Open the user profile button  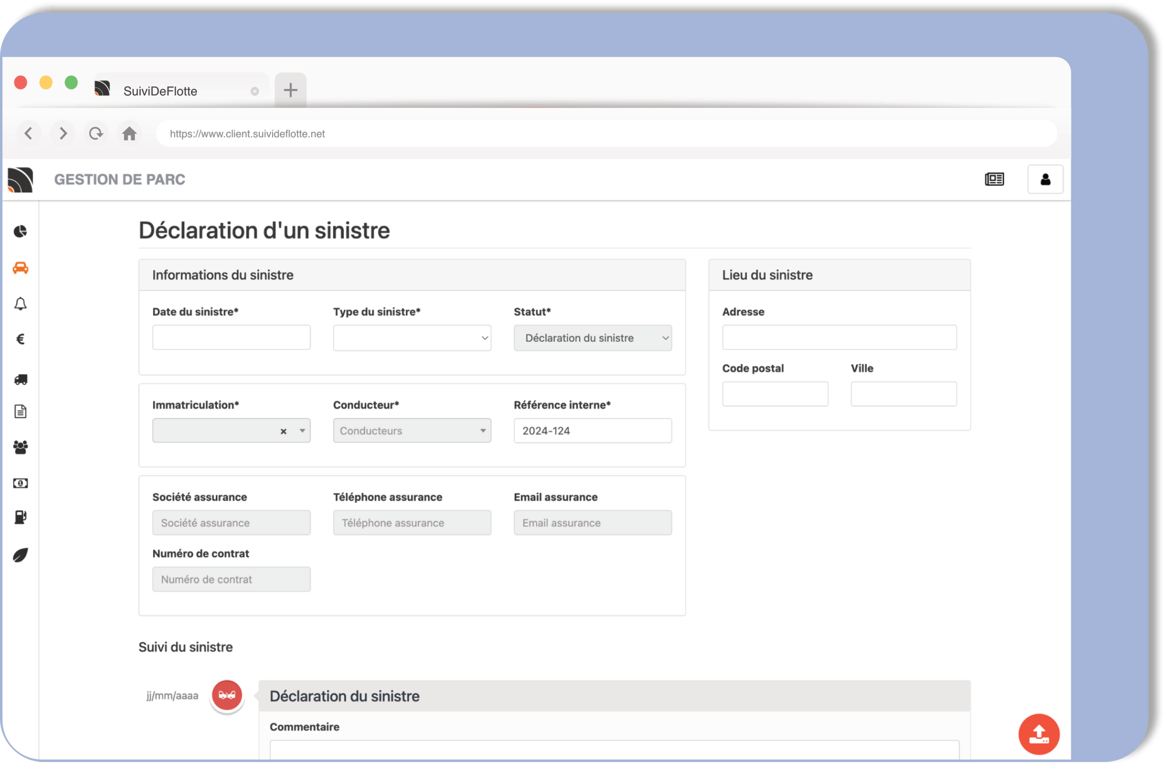click(x=1046, y=179)
